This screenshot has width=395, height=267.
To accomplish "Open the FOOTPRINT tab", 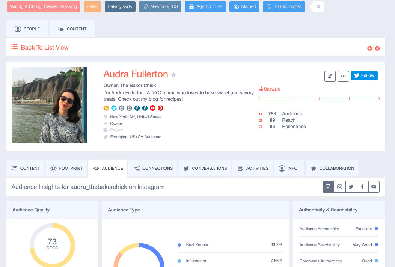I will (x=66, y=168).
